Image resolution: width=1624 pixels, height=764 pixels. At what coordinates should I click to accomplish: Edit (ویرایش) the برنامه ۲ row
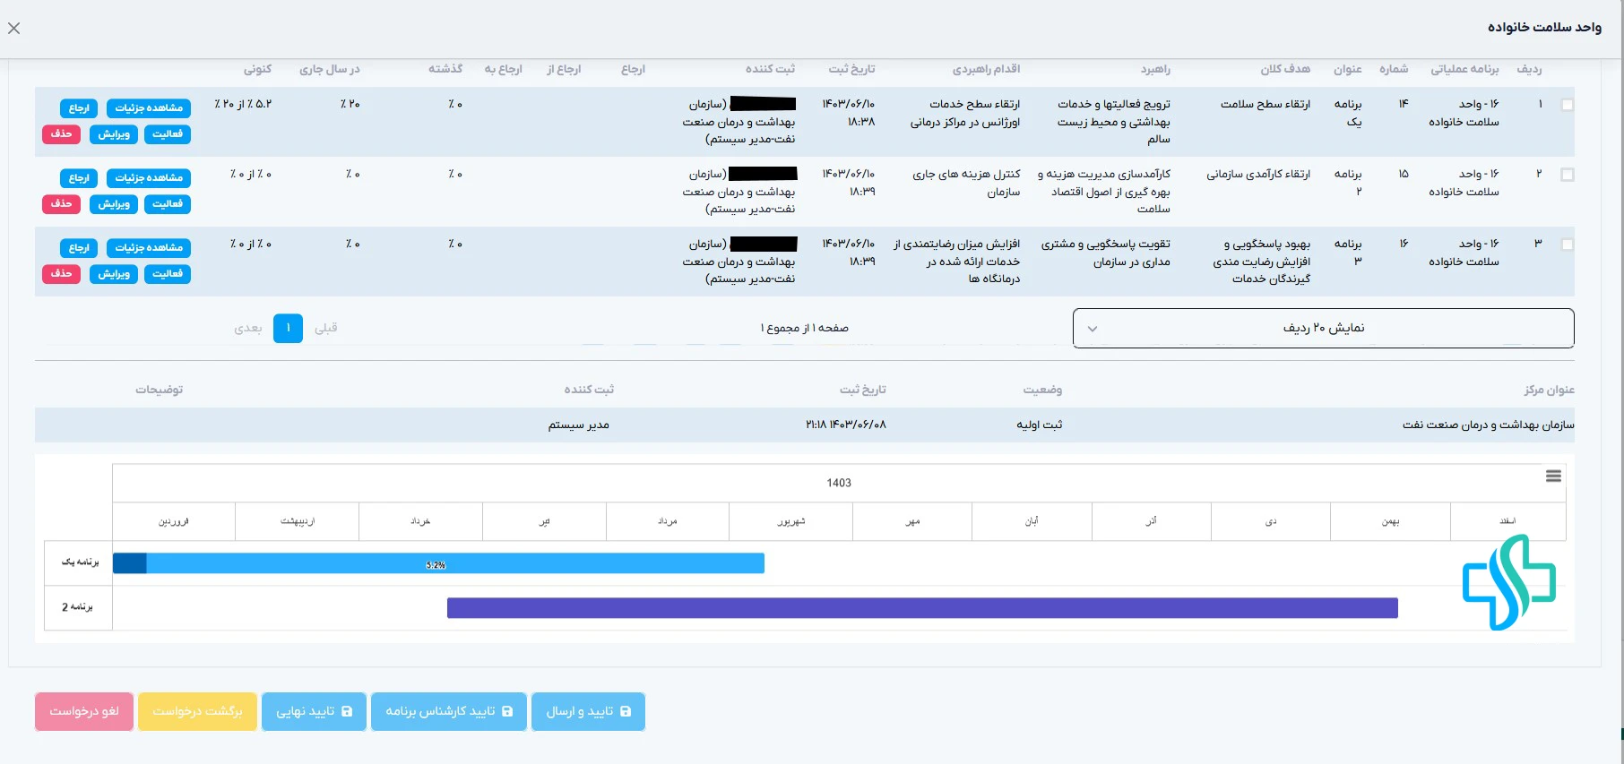coord(113,204)
